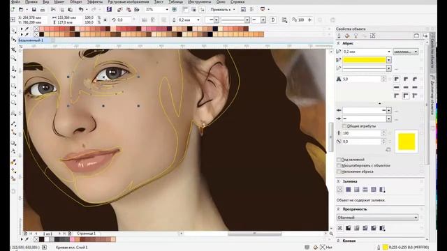Click the Fill bucket tab in Object Properties
Viewport: 447px width, 251px height.
(347, 36)
